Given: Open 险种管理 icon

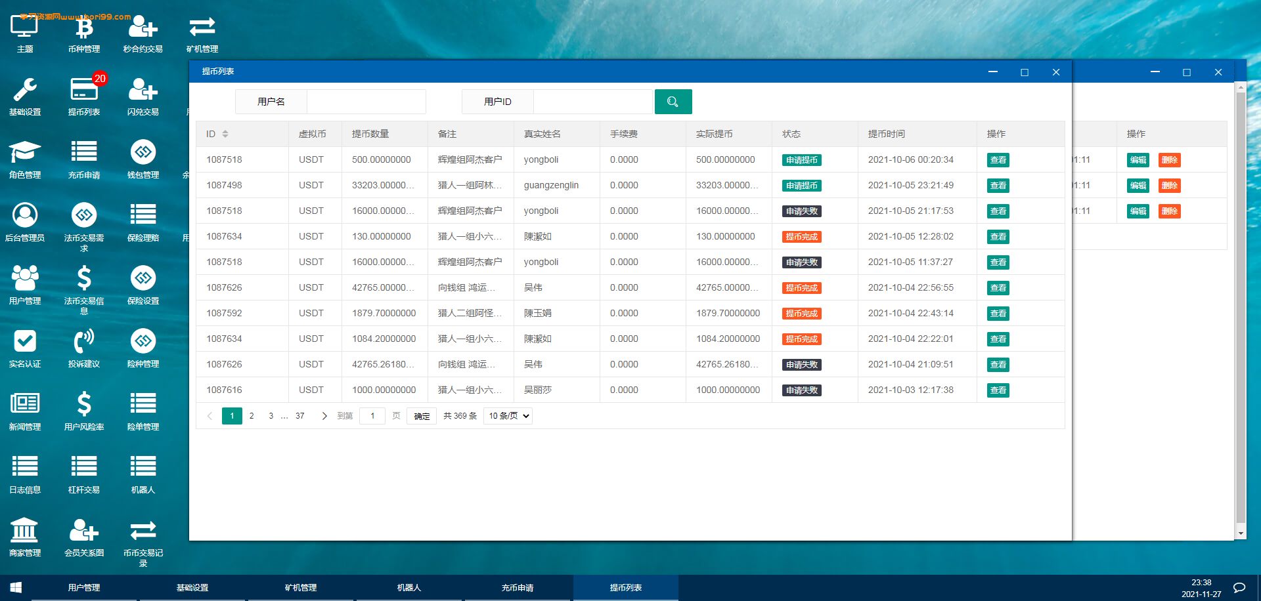Looking at the screenshot, I should pos(143,348).
